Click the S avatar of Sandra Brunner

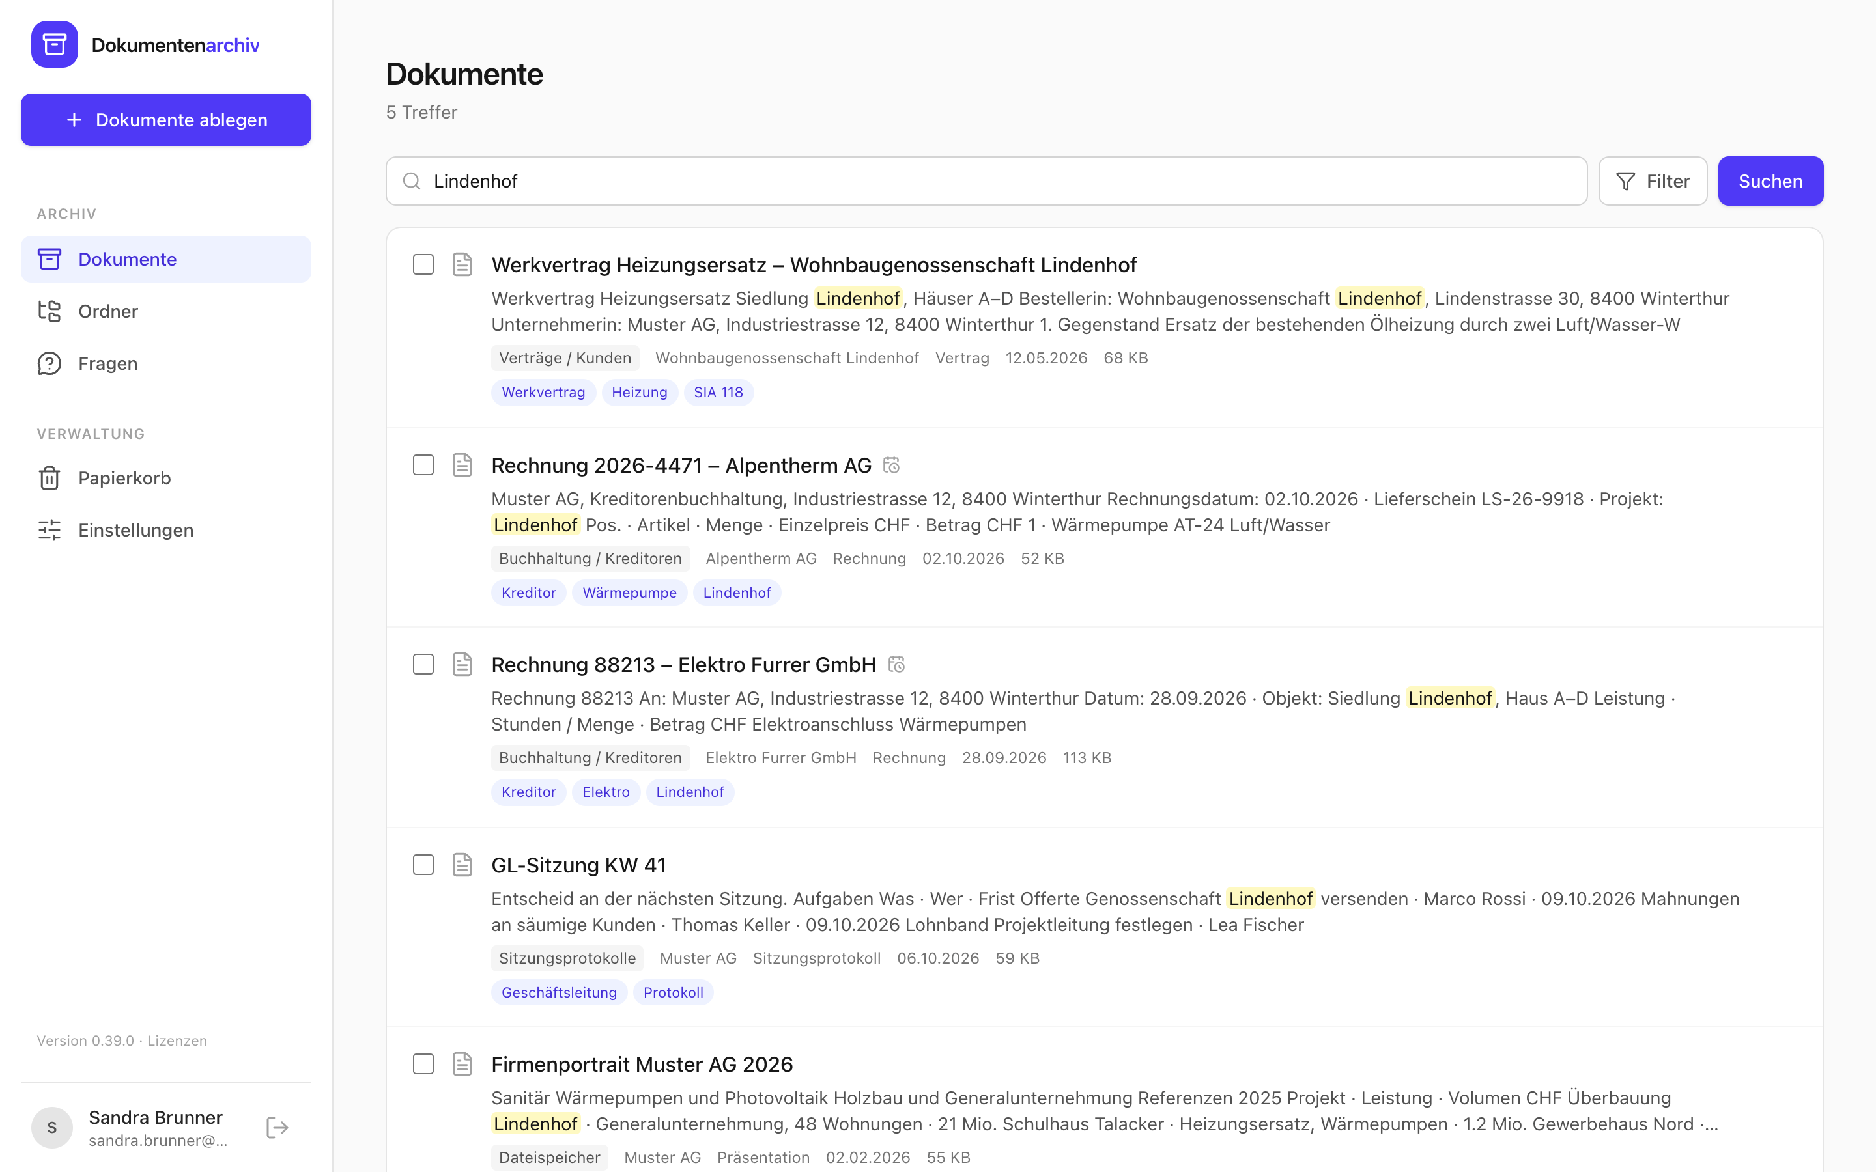pyautogui.click(x=52, y=1127)
